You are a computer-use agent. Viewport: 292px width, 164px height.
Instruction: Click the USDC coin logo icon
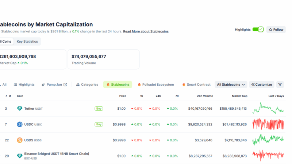[20, 124]
